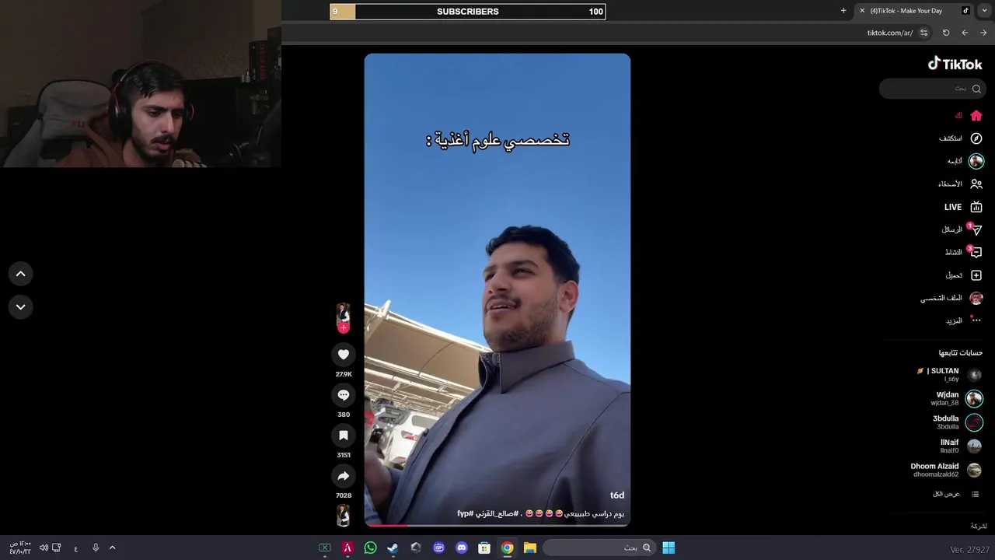Open Steam from taskbar
This screenshot has height=560, width=995.
tap(393, 548)
